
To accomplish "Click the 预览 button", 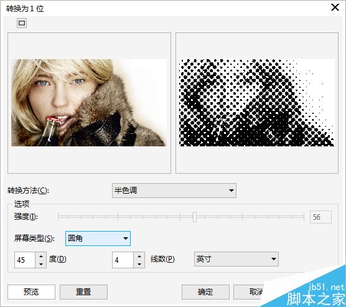I will click(31, 292).
